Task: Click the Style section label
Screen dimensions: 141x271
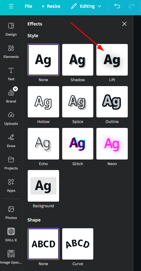Action: tap(33, 36)
